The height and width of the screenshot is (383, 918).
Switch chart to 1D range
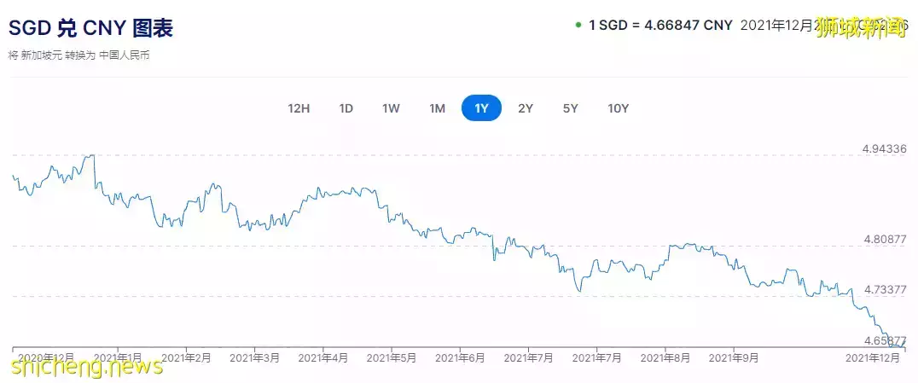point(346,108)
